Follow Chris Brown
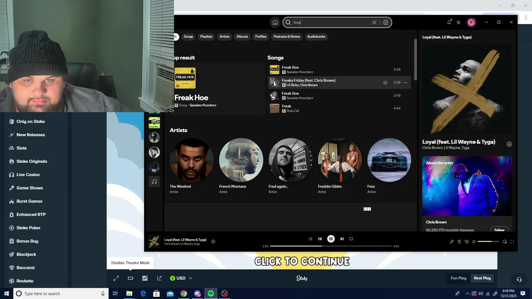This screenshot has height=299, width=532. [499, 230]
